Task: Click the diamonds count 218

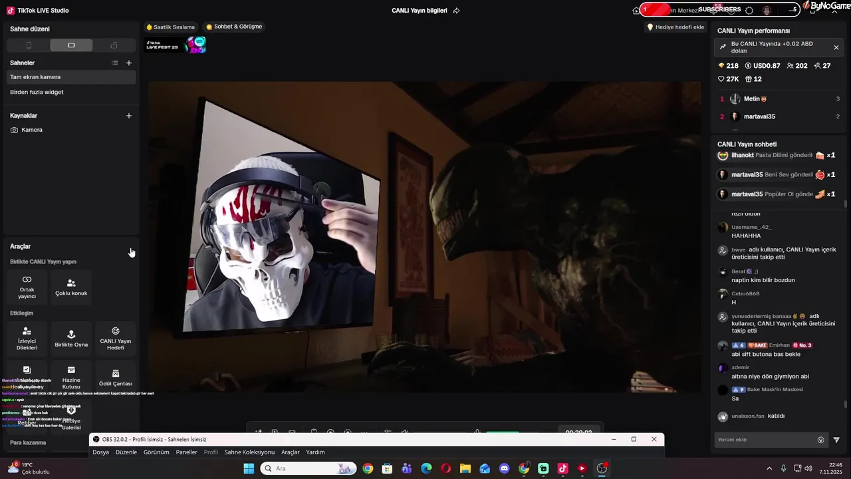Action: coord(728,66)
